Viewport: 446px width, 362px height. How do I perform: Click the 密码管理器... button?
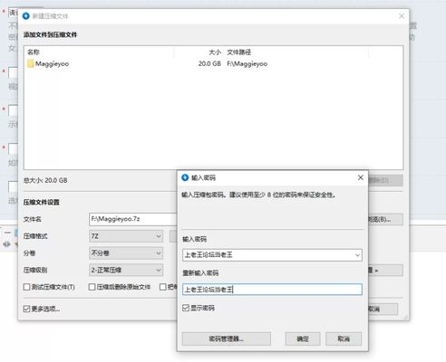pos(227,338)
